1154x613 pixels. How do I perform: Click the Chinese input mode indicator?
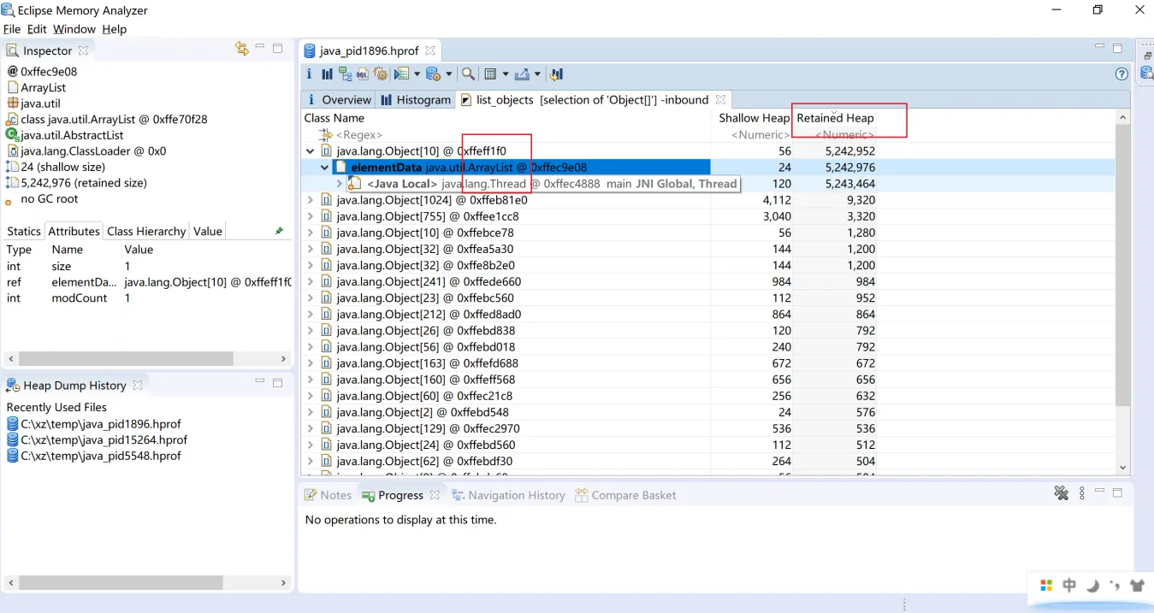point(1069,586)
